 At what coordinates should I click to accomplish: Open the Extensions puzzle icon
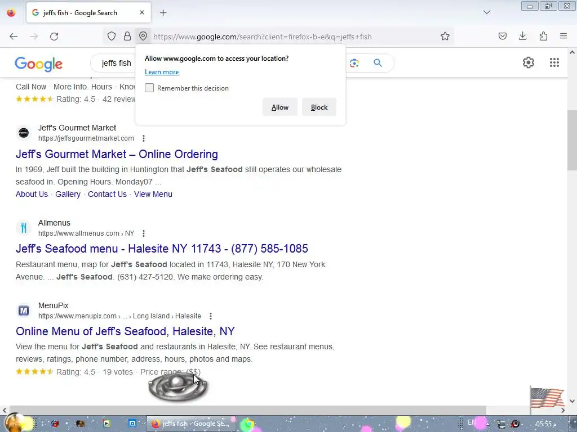543,36
